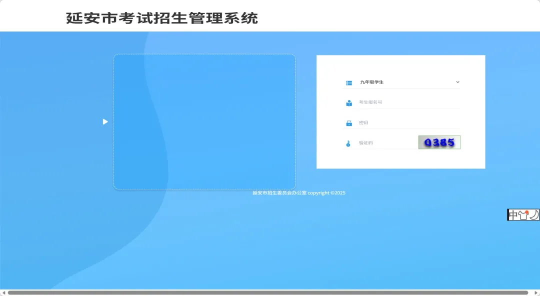Click the scrollbar left arrow button
Image resolution: width=540 pixels, height=296 pixels.
tap(3, 293)
